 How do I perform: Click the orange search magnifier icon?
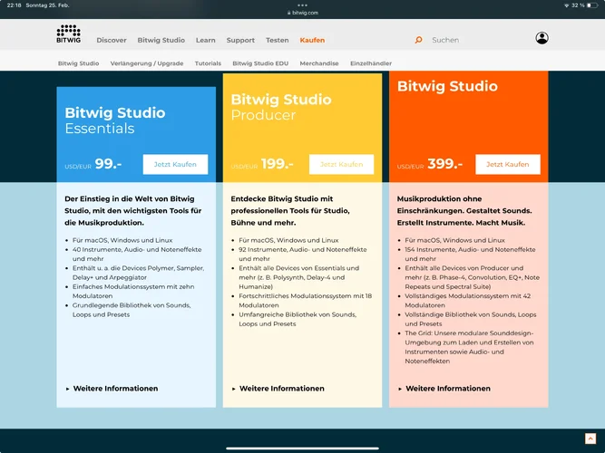[418, 40]
